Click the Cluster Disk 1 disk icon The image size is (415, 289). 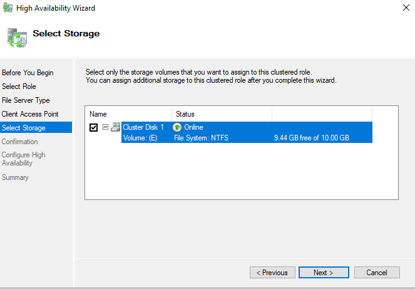click(116, 127)
